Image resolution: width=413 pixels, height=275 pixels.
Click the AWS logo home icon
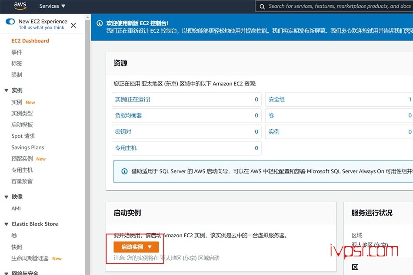(x=20, y=6)
